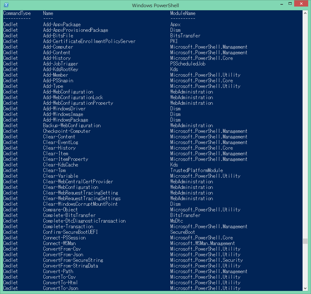Click the Clear-Content cmdlet name

(59, 137)
